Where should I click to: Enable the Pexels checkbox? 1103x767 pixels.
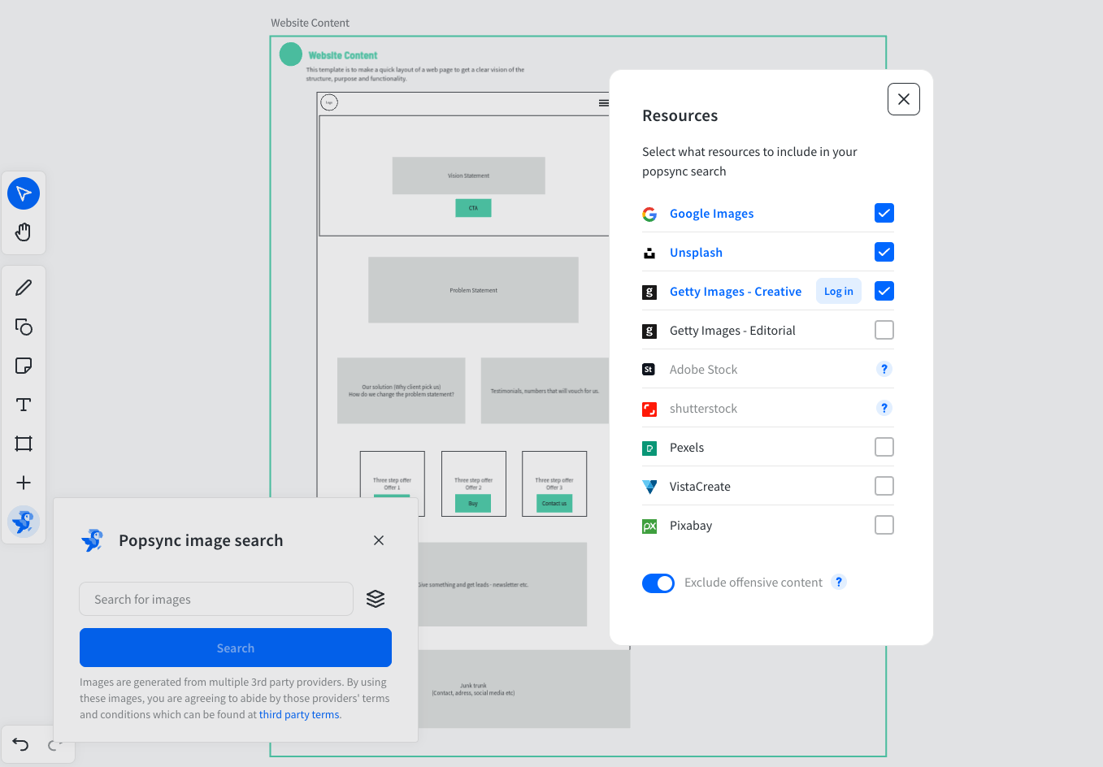tap(884, 447)
